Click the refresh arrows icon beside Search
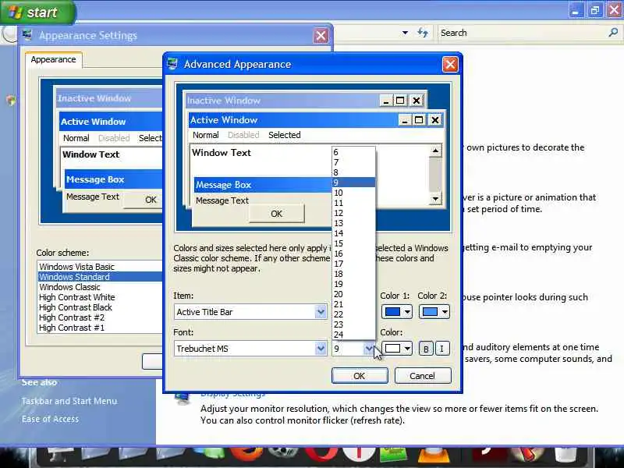 pyautogui.click(x=423, y=33)
